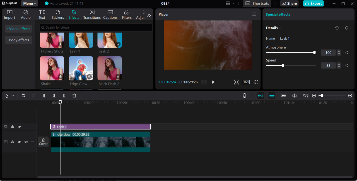357x181 pixels.
Task: Choose the Select pointer tool
Action: click(6, 96)
